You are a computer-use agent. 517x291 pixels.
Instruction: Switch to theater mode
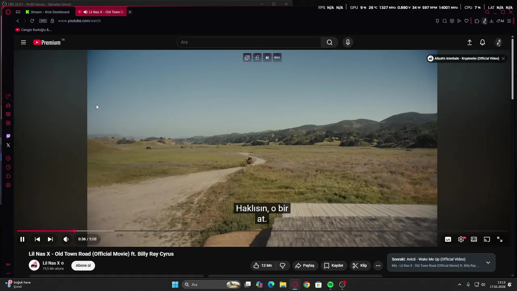[x=474, y=239]
